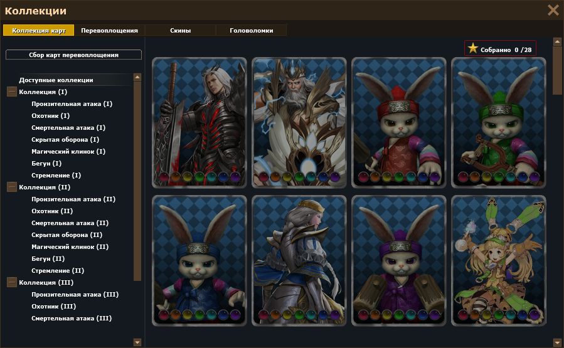Click the card grid scroll-up arrow
Image resolution: width=564 pixels, height=348 pixels.
(x=557, y=42)
